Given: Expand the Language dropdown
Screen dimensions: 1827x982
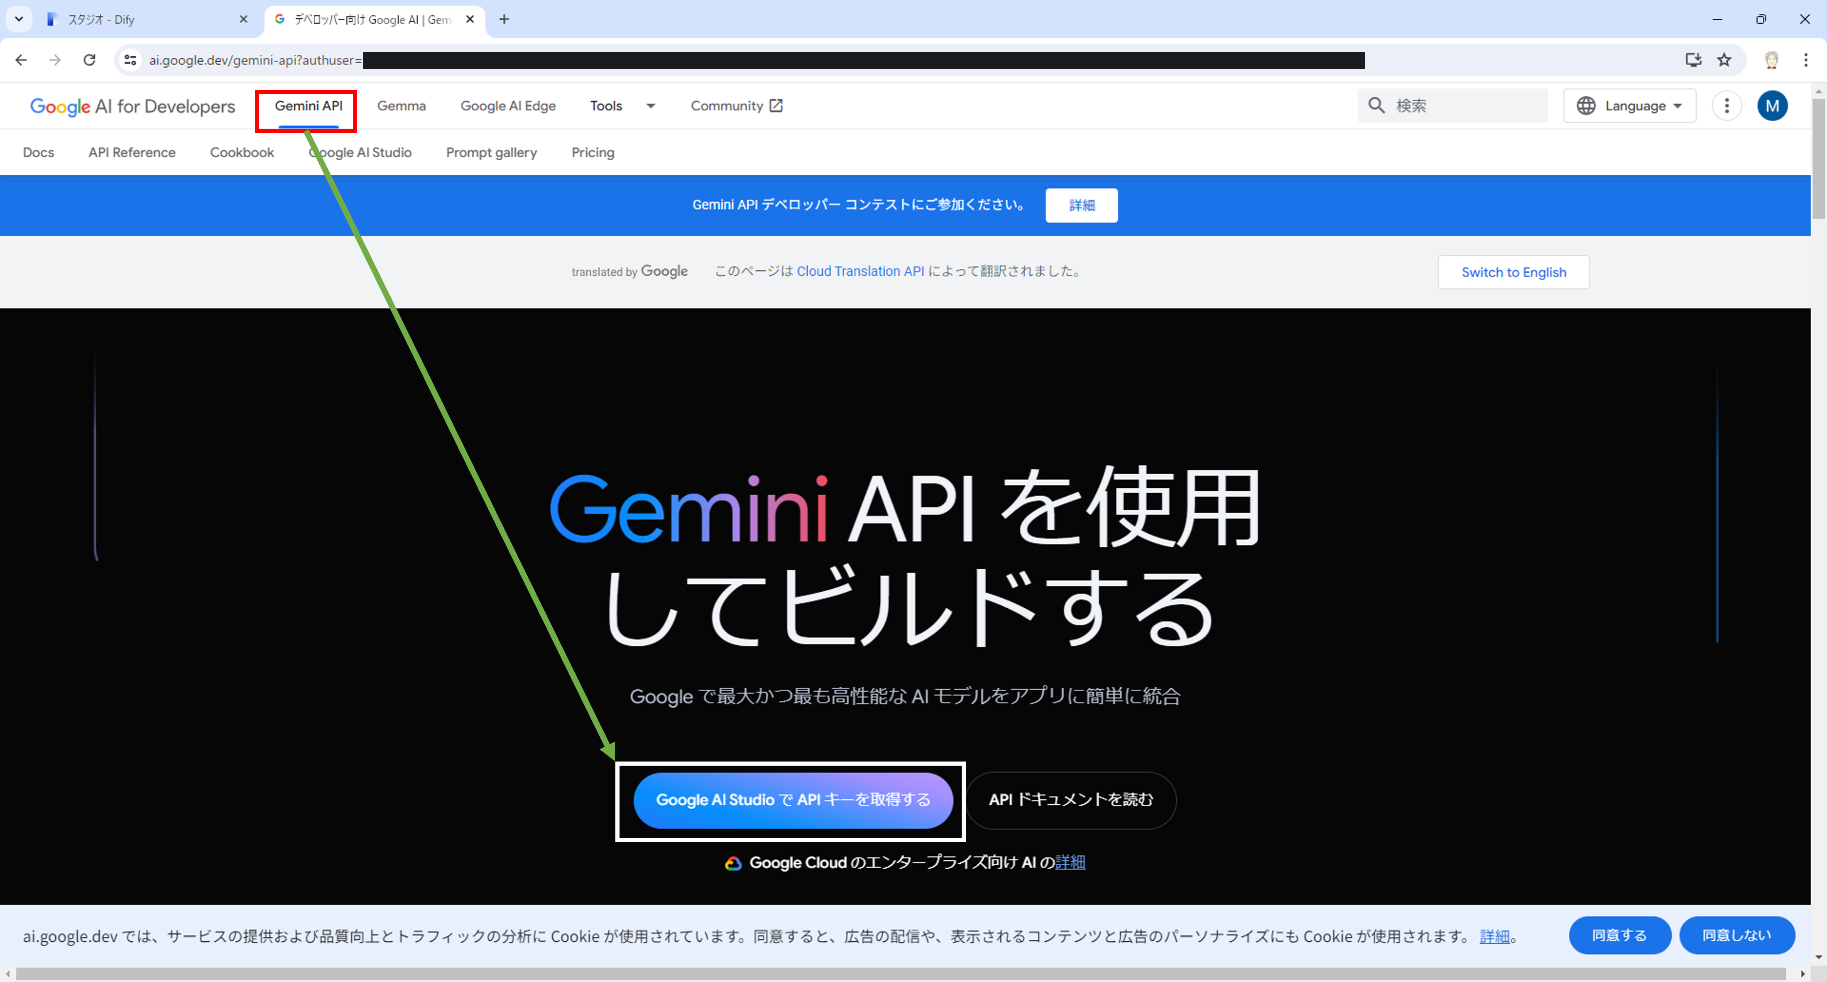Looking at the screenshot, I should 1629,105.
